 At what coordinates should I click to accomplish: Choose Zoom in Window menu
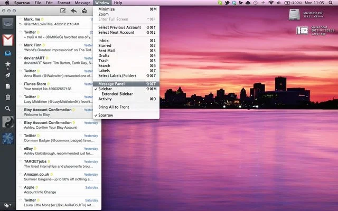click(x=126, y=14)
